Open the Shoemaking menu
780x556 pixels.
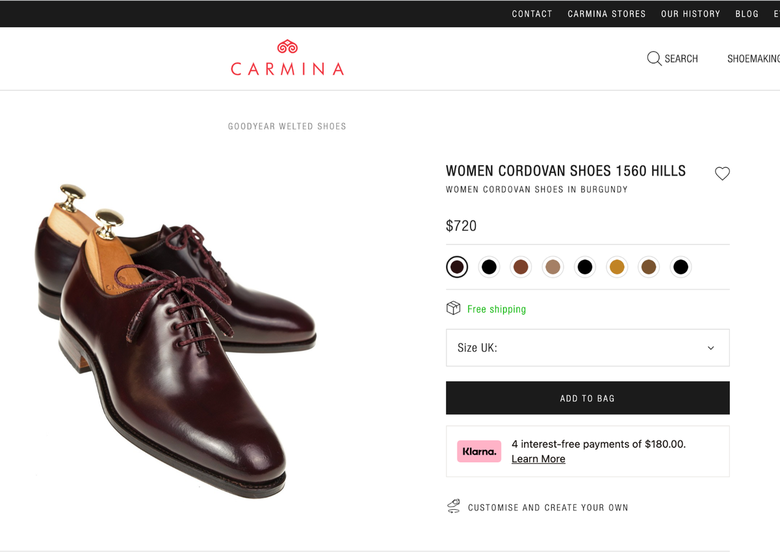[753, 59]
